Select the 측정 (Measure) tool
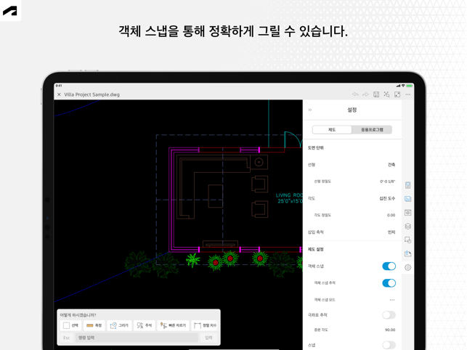This screenshot has height=350, width=467. (x=94, y=325)
